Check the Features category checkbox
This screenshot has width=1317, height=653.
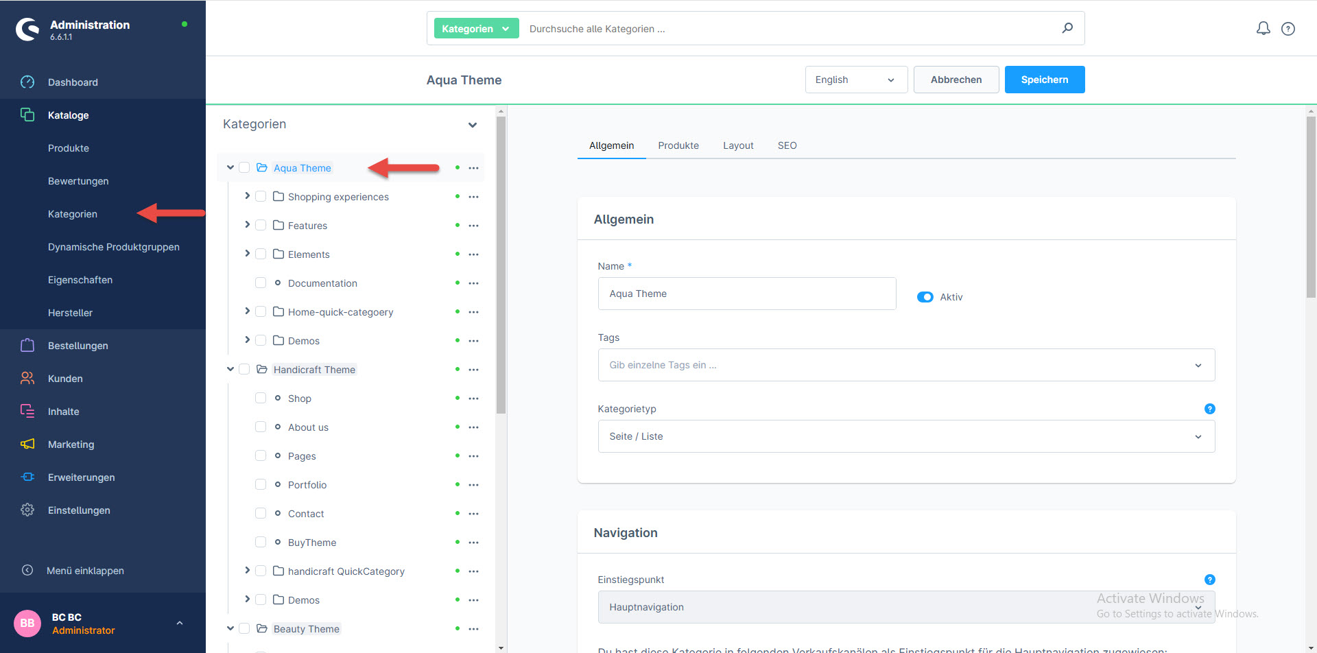pos(261,226)
